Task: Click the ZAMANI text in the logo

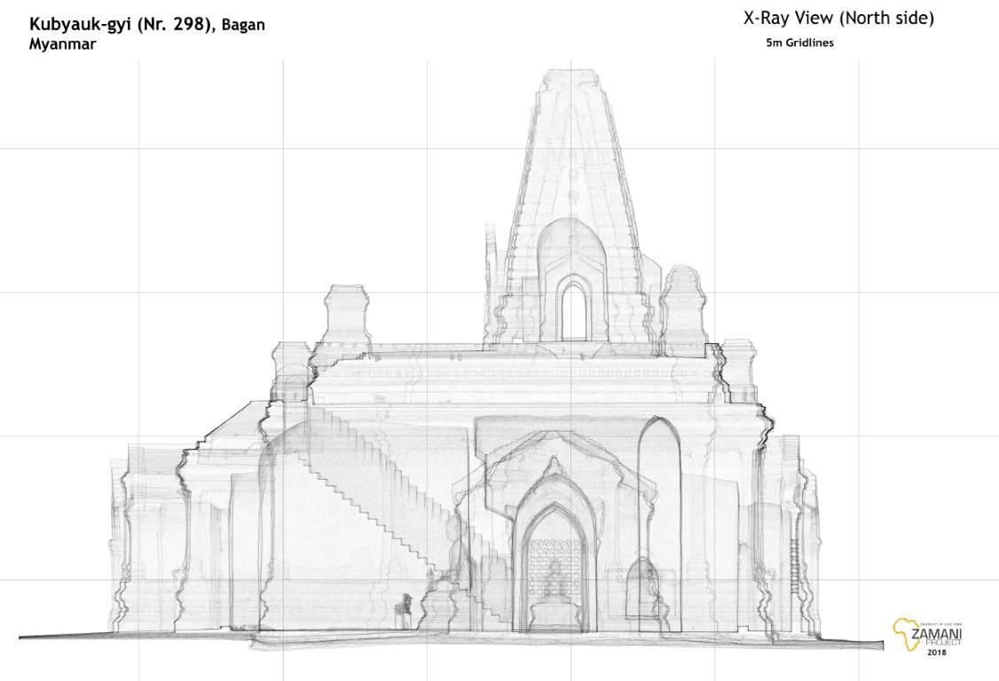Action: [931, 636]
